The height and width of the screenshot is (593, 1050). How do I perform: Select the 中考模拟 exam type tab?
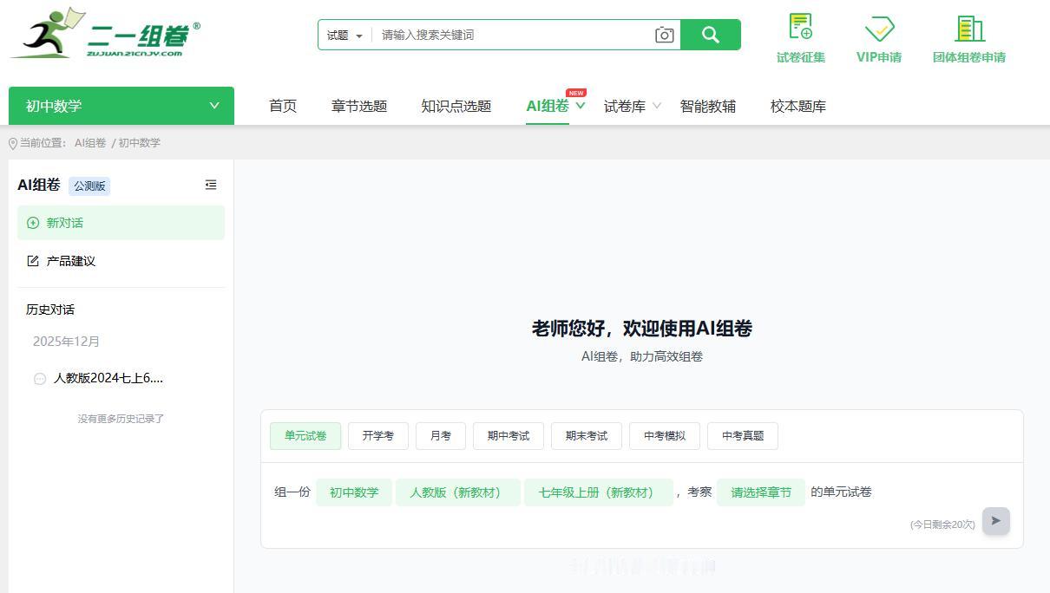[665, 436]
